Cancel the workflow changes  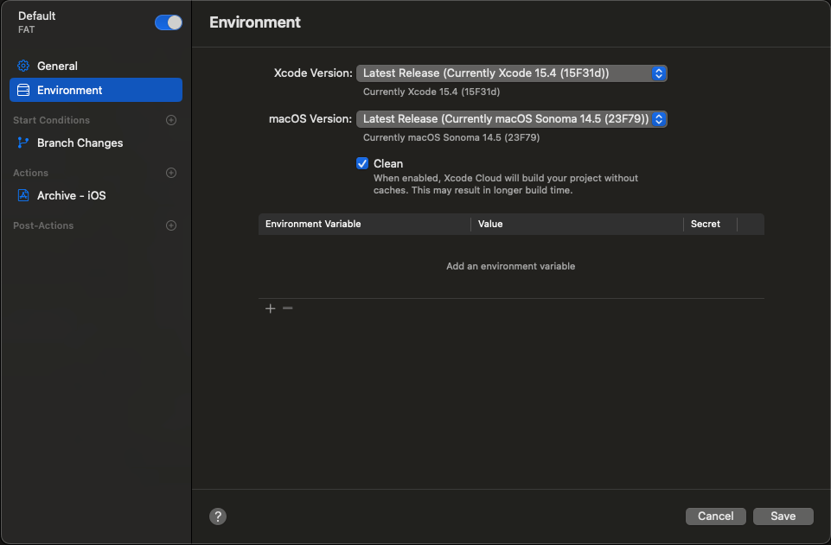(x=715, y=516)
